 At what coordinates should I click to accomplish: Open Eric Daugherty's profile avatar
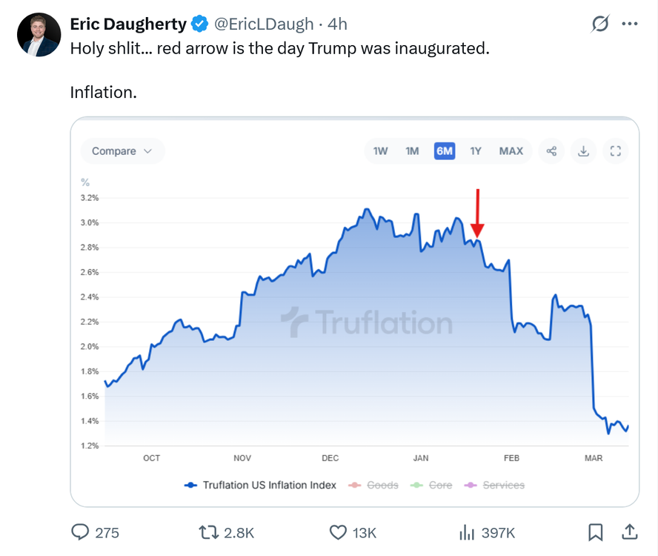(39, 36)
